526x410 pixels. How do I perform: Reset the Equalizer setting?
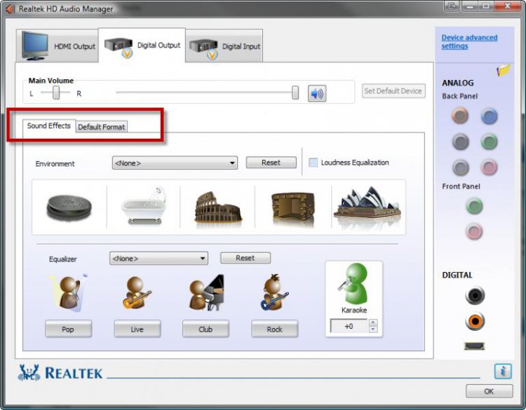(x=245, y=258)
